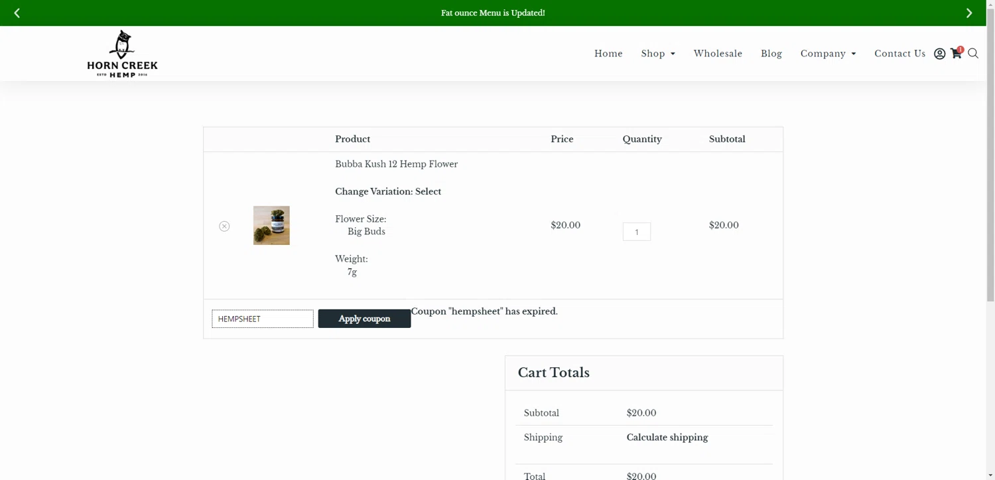
Task: Click the $20.00 price cell
Action: coord(565,225)
